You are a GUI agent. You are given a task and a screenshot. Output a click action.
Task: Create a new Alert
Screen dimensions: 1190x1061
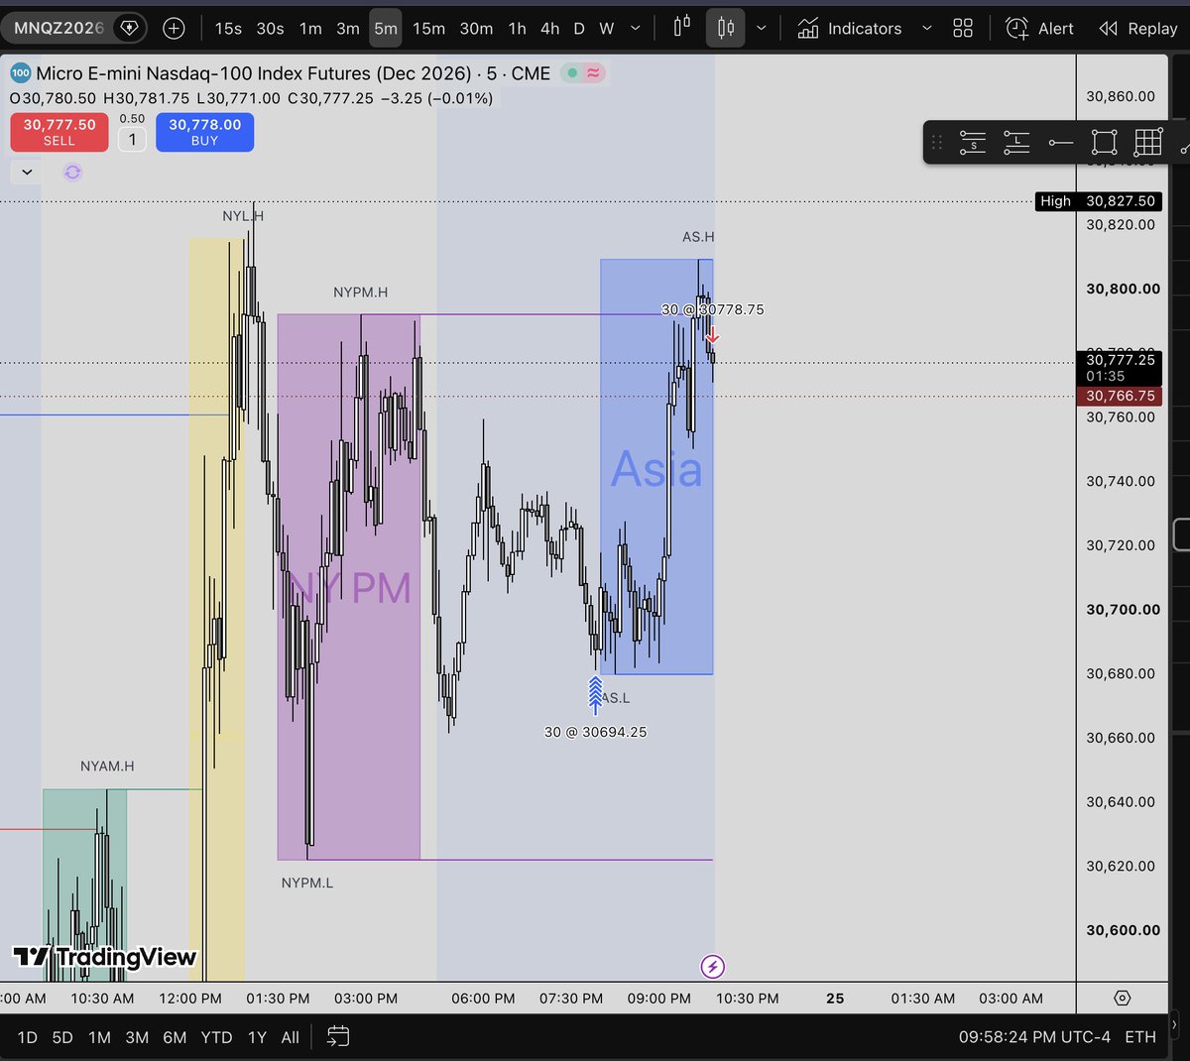(x=1039, y=29)
